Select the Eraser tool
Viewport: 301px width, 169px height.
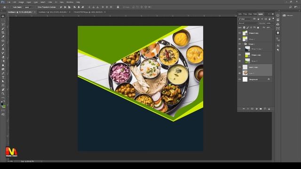3,57
